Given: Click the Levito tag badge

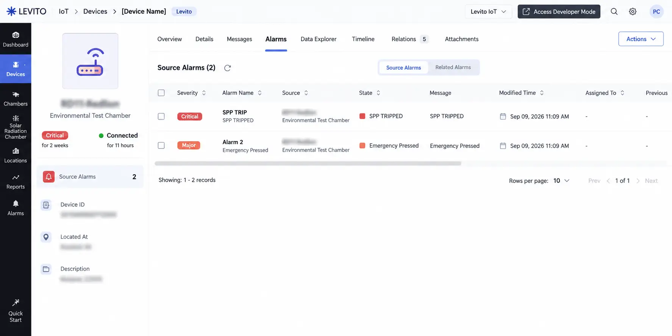Looking at the screenshot, I should pyautogui.click(x=184, y=11).
